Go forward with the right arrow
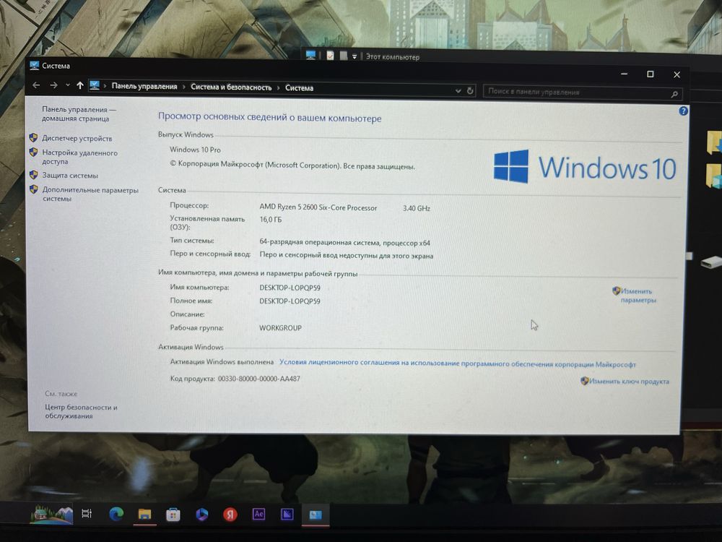This screenshot has height=542, width=722. (x=53, y=85)
